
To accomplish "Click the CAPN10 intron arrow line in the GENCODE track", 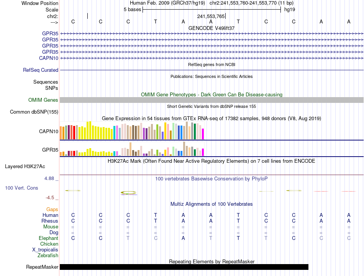I will tap(212, 58).
